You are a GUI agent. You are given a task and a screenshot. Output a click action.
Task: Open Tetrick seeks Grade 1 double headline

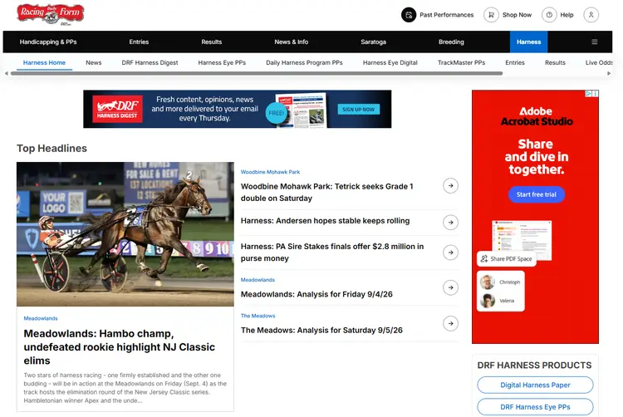(327, 192)
